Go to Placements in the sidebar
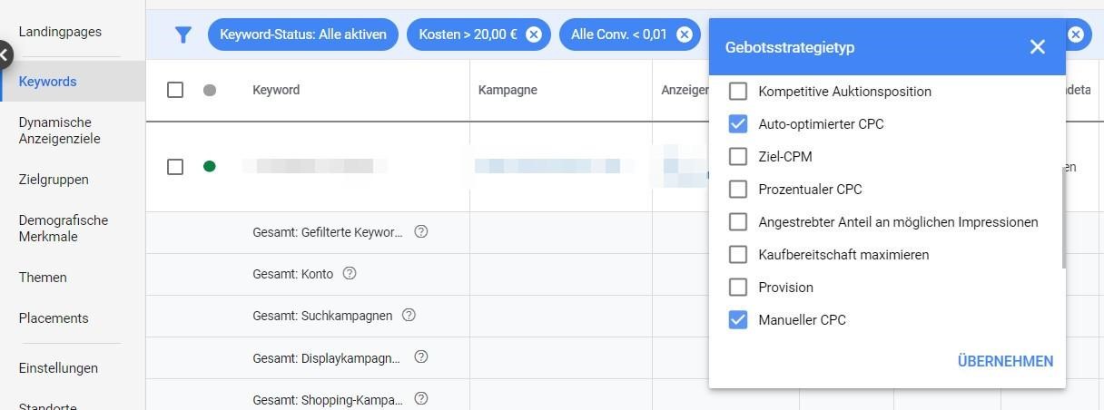The height and width of the screenshot is (410, 1104). pyautogui.click(x=54, y=318)
